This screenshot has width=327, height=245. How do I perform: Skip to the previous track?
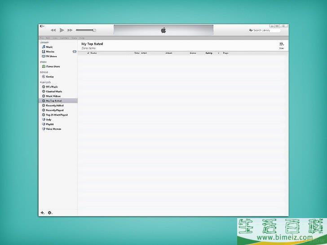(53, 30)
